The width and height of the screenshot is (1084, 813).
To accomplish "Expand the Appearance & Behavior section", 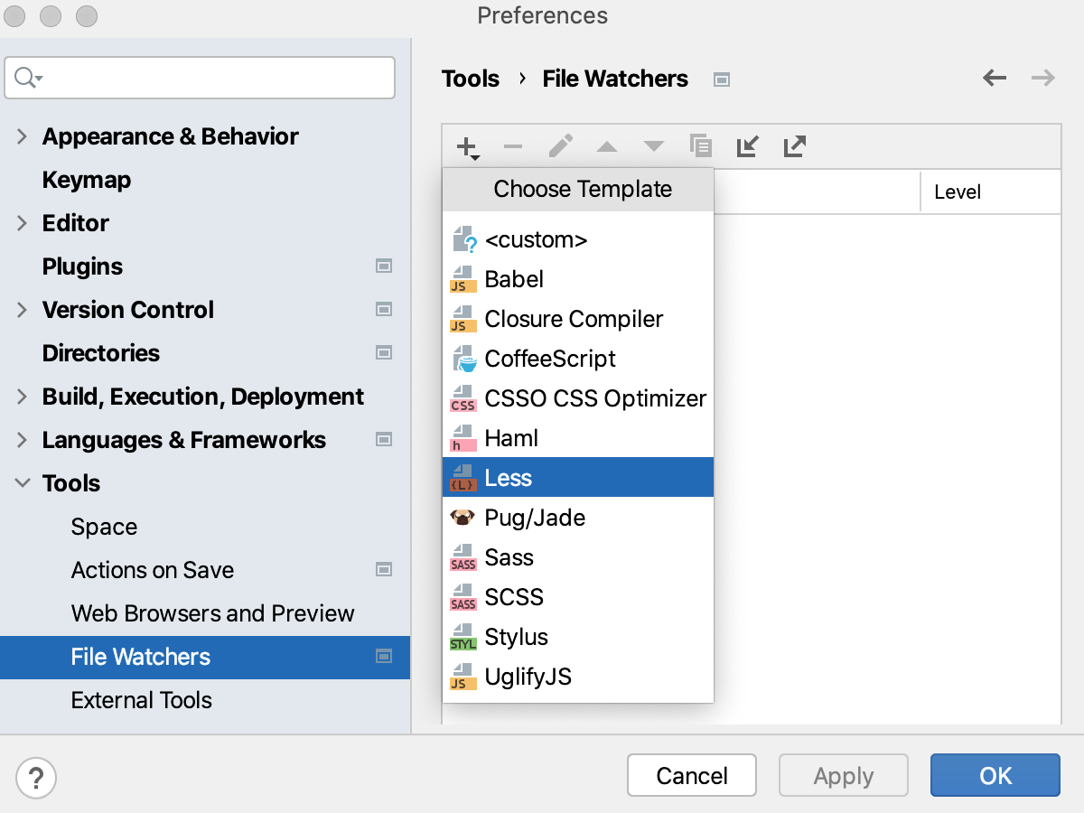I will (x=20, y=136).
